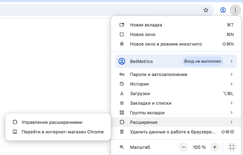
Task: Expand the BetMetrics profile submenu arrow
Action: pyautogui.click(x=232, y=61)
